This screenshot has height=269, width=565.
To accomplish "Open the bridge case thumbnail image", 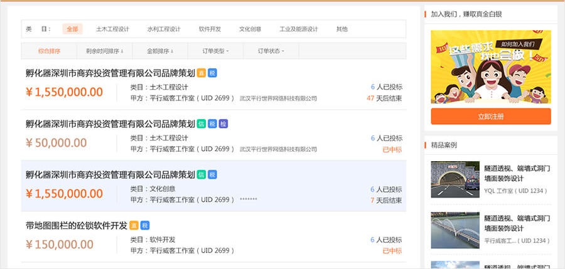I will 455,230.
